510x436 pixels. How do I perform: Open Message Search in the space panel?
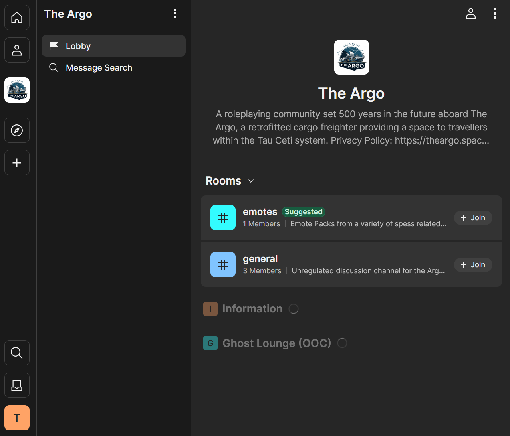tap(99, 67)
